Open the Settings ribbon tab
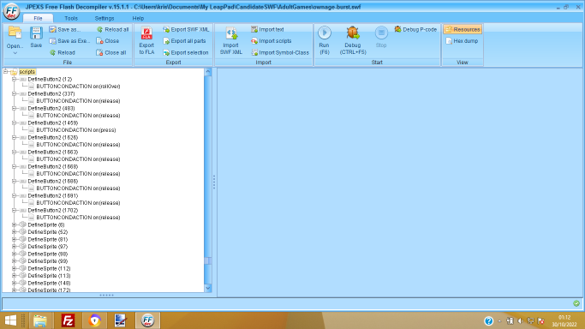Screen dimensions: 585x329 tap(104, 18)
